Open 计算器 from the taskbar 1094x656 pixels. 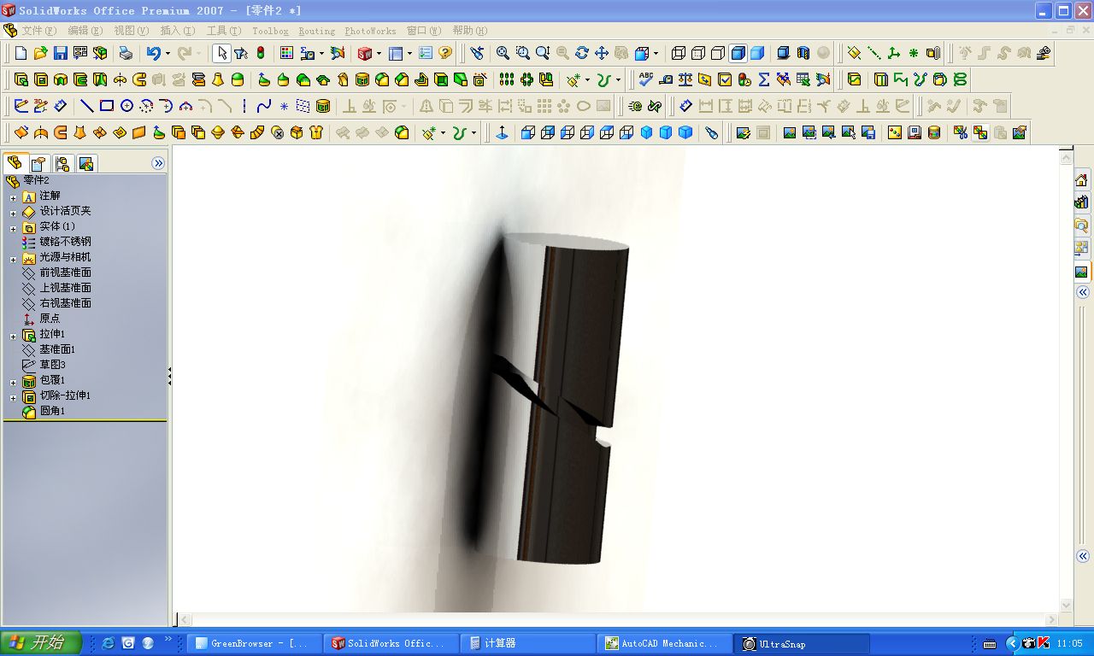(527, 643)
